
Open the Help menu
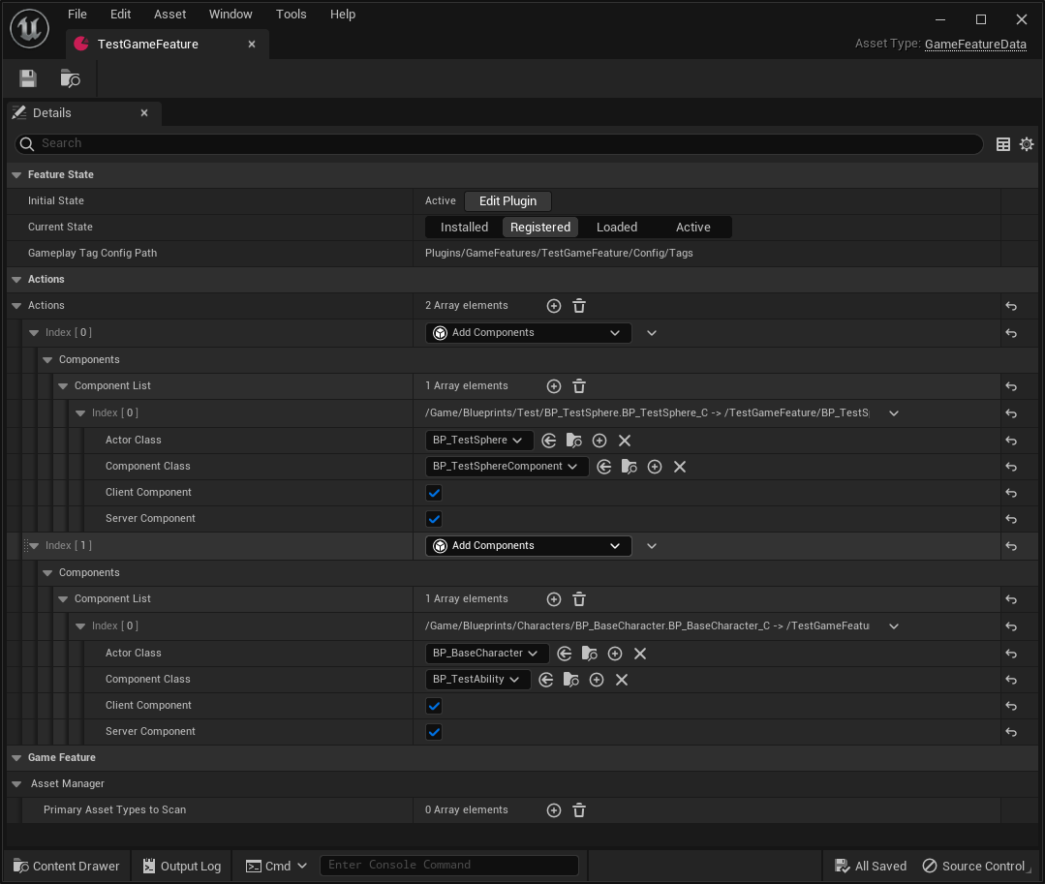[343, 14]
